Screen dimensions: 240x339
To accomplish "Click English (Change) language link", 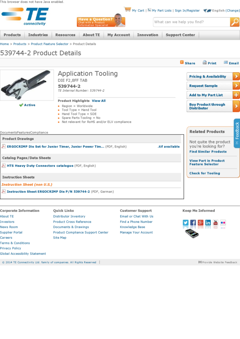I will [x=226, y=10].
